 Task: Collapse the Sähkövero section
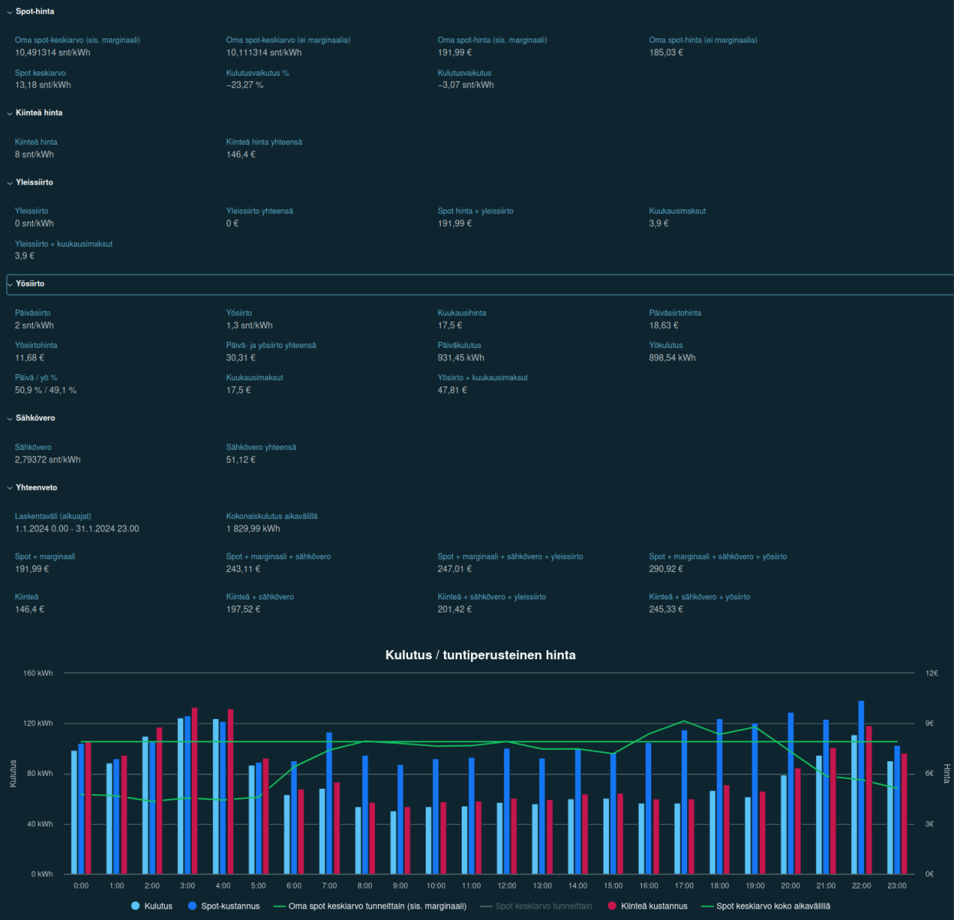click(35, 418)
